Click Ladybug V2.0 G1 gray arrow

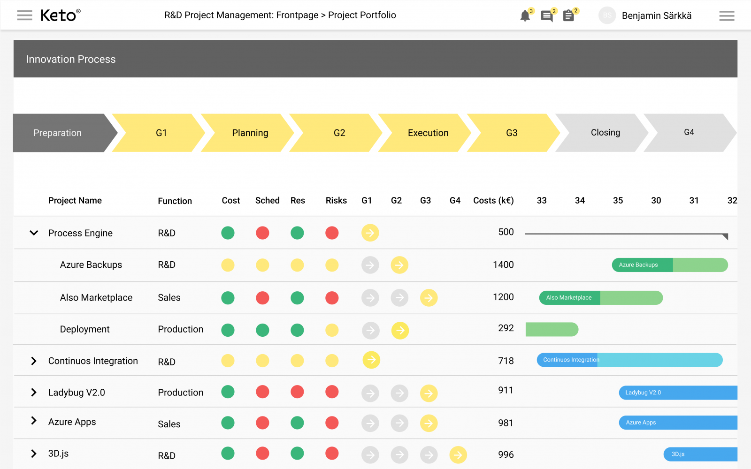(x=370, y=393)
